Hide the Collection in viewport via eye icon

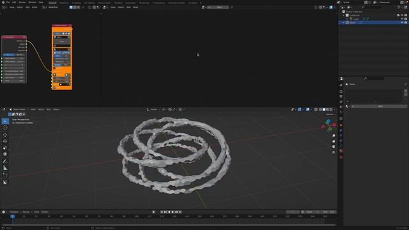(402, 15)
